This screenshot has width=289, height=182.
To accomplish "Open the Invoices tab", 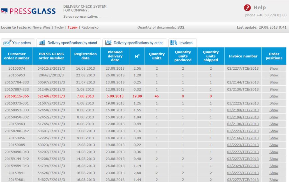I will coord(182,43).
